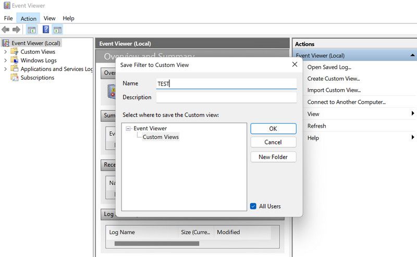The image size is (417, 257).
Task: Collapse the Event Viewer node in dialog tree
Action: tap(128, 128)
